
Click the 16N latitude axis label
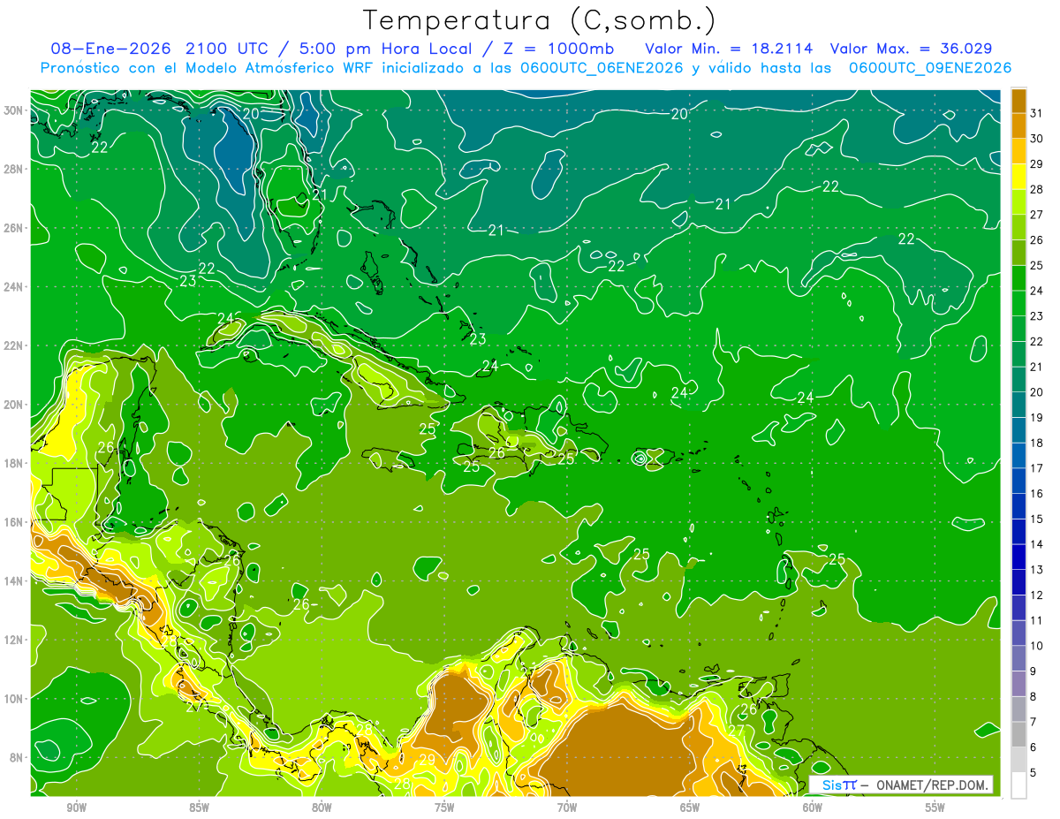(14, 522)
